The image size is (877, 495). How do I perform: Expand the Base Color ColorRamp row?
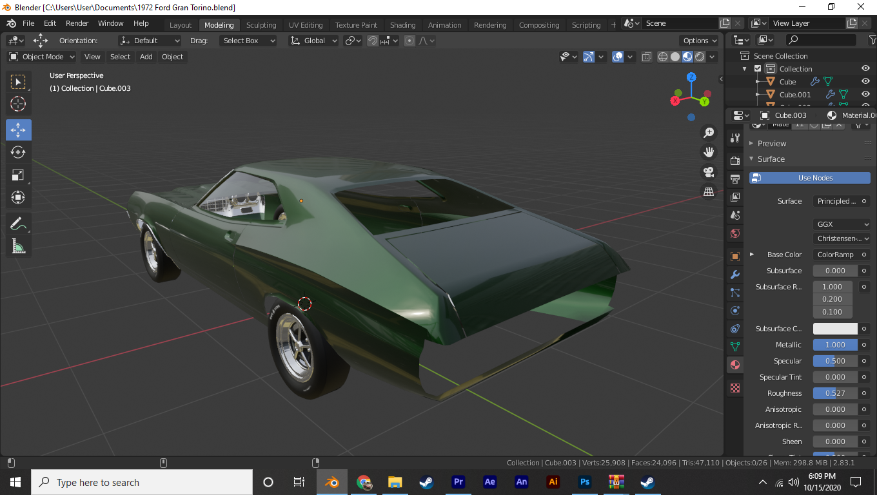click(x=752, y=255)
